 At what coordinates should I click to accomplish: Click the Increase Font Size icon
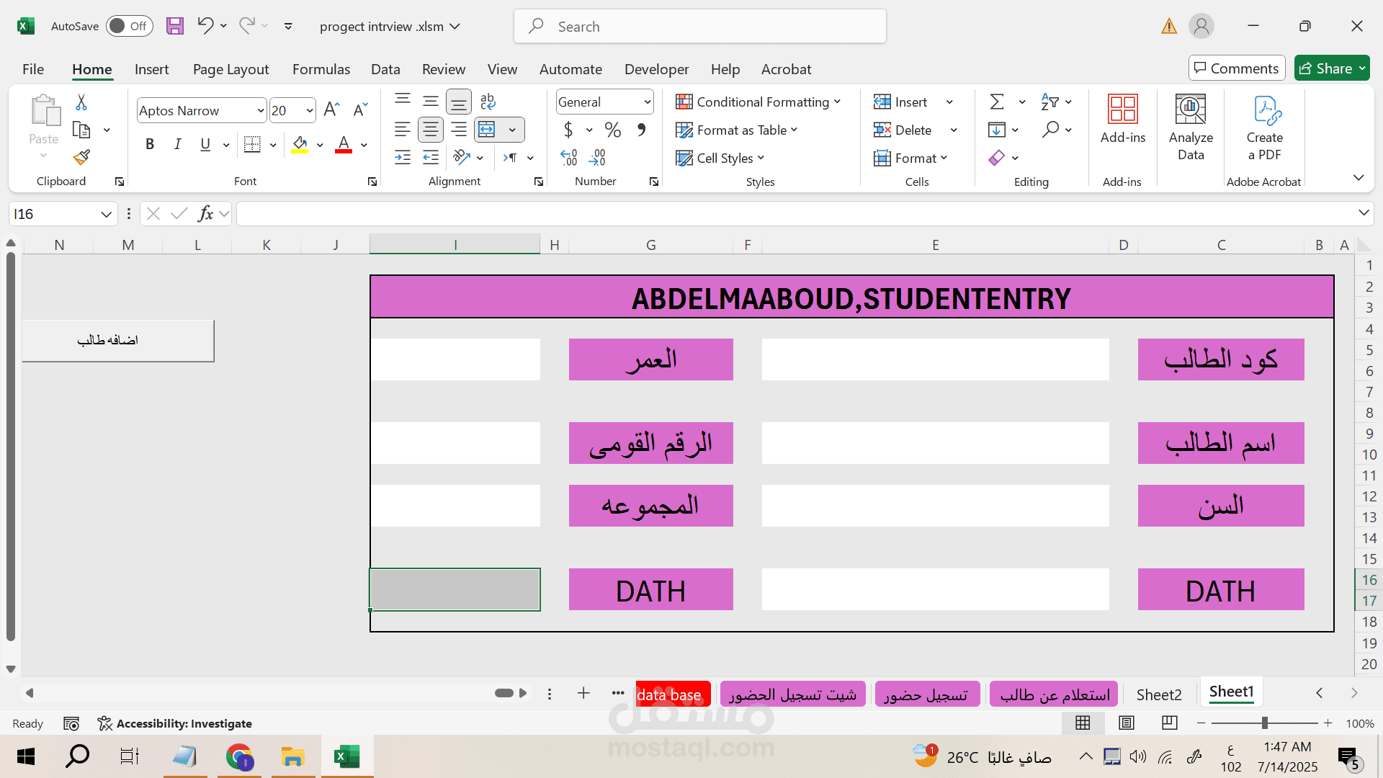tap(331, 109)
